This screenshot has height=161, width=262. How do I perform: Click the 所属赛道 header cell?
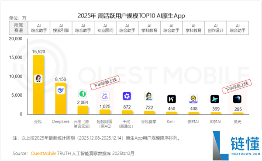point(18,28)
